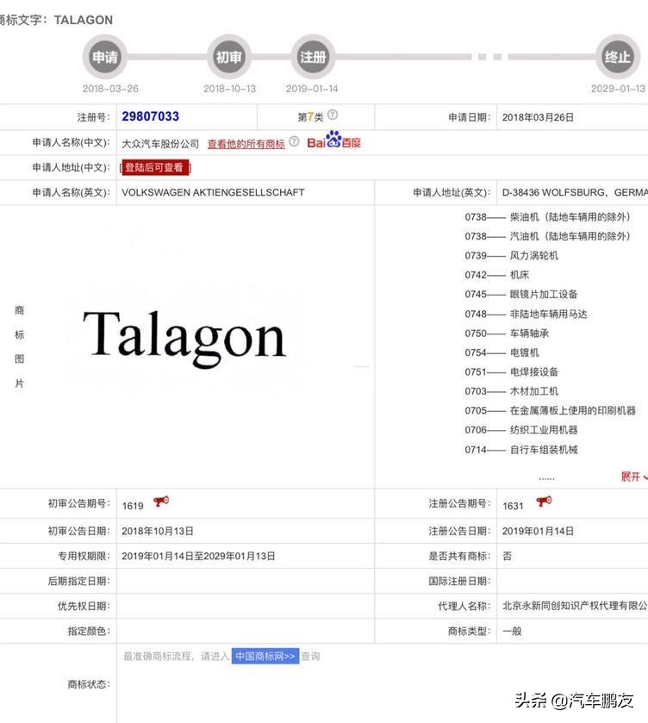Open the 查看他的所有商标 link
This screenshot has width=648, height=723.
pos(246,144)
